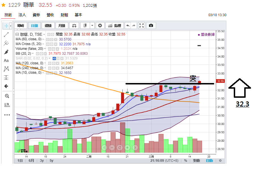
Task: Select the trend line drawing tool
Action: pos(6,35)
